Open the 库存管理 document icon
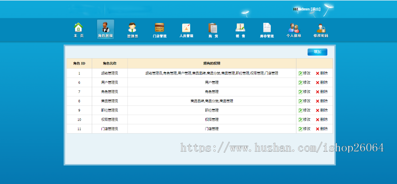Viewport: 397px width, 184px height. (x=267, y=27)
